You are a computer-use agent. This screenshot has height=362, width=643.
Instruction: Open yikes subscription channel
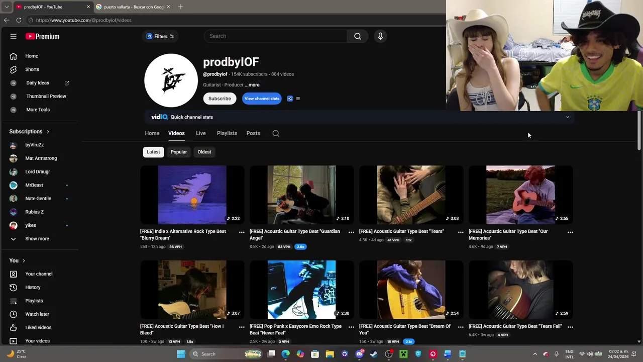[x=31, y=225]
